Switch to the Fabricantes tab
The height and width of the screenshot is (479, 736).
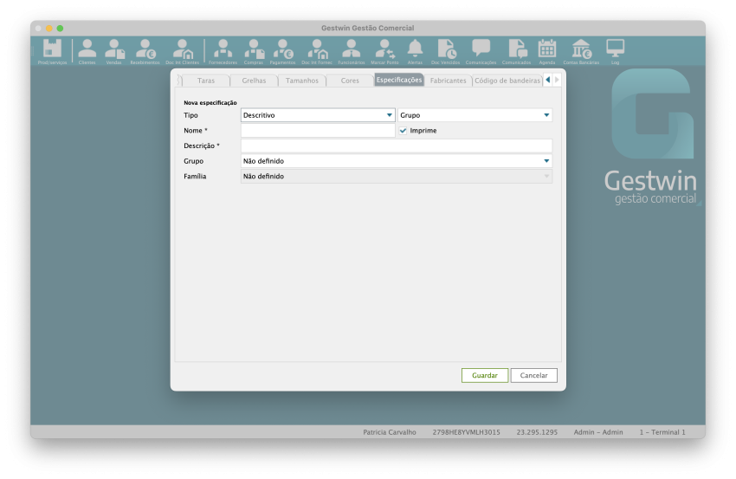[x=448, y=81]
